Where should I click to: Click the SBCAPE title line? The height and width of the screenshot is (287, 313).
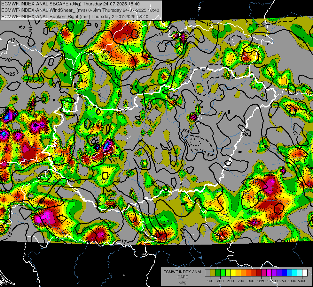pyautogui.click(x=70, y=4)
